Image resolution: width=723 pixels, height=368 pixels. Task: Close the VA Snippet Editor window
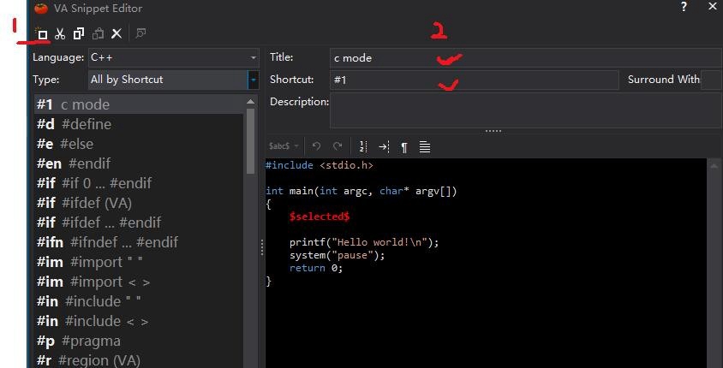click(x=713, y=7)
